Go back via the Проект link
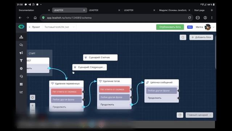Image resolution: width=232 pixels, height=131 pixels. coord(34,27)
